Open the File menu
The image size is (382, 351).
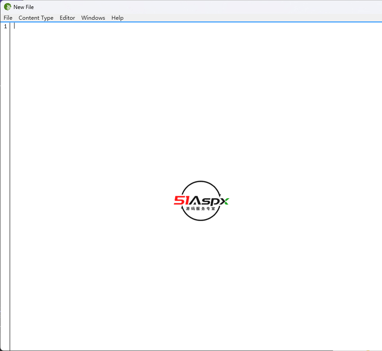coord(8,18)
